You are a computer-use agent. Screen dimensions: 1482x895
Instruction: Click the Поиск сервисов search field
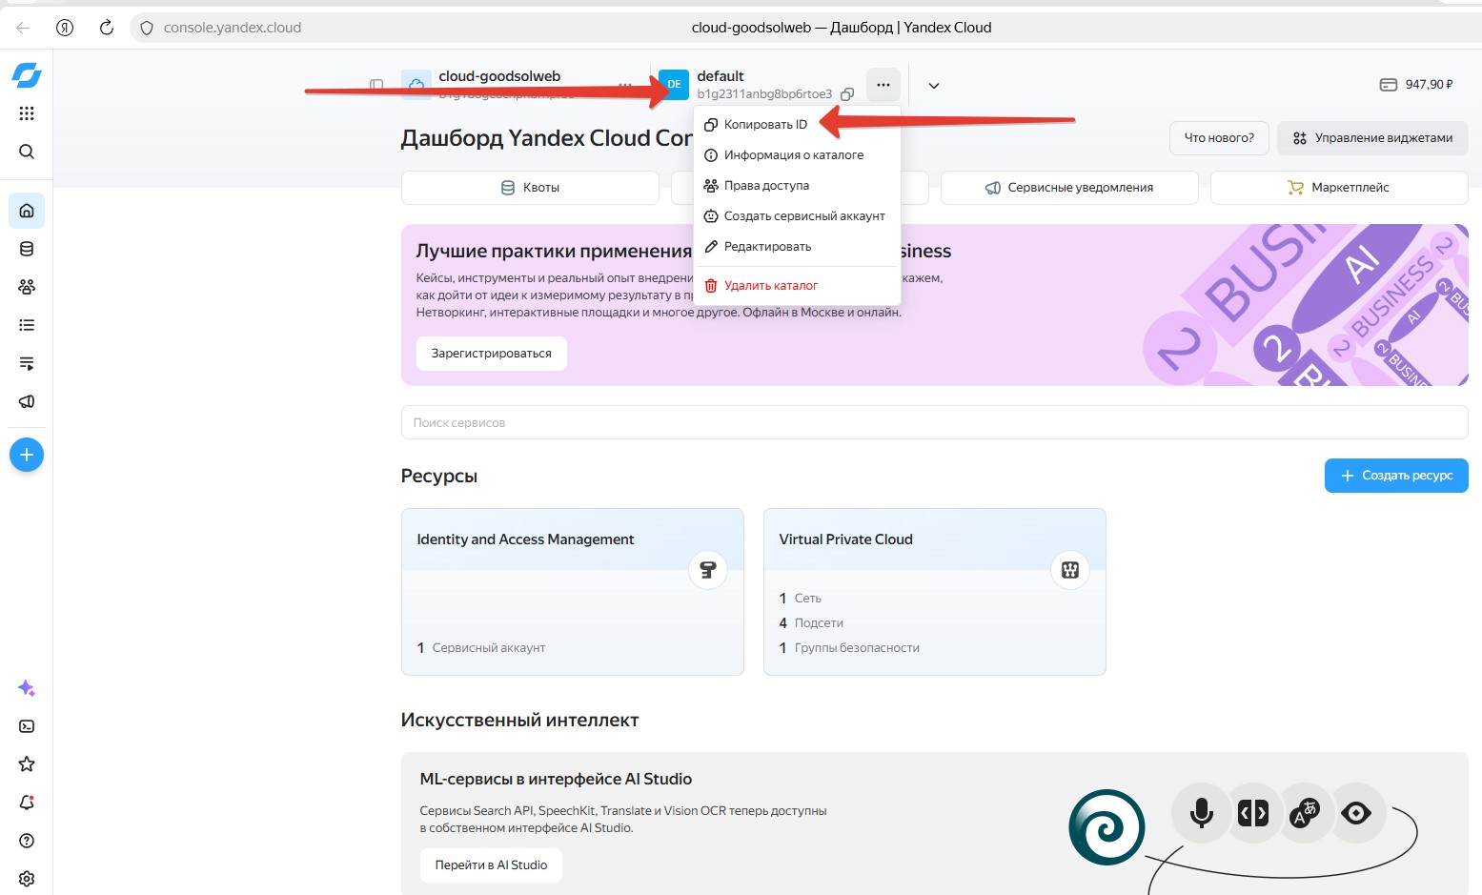[934, 422]
